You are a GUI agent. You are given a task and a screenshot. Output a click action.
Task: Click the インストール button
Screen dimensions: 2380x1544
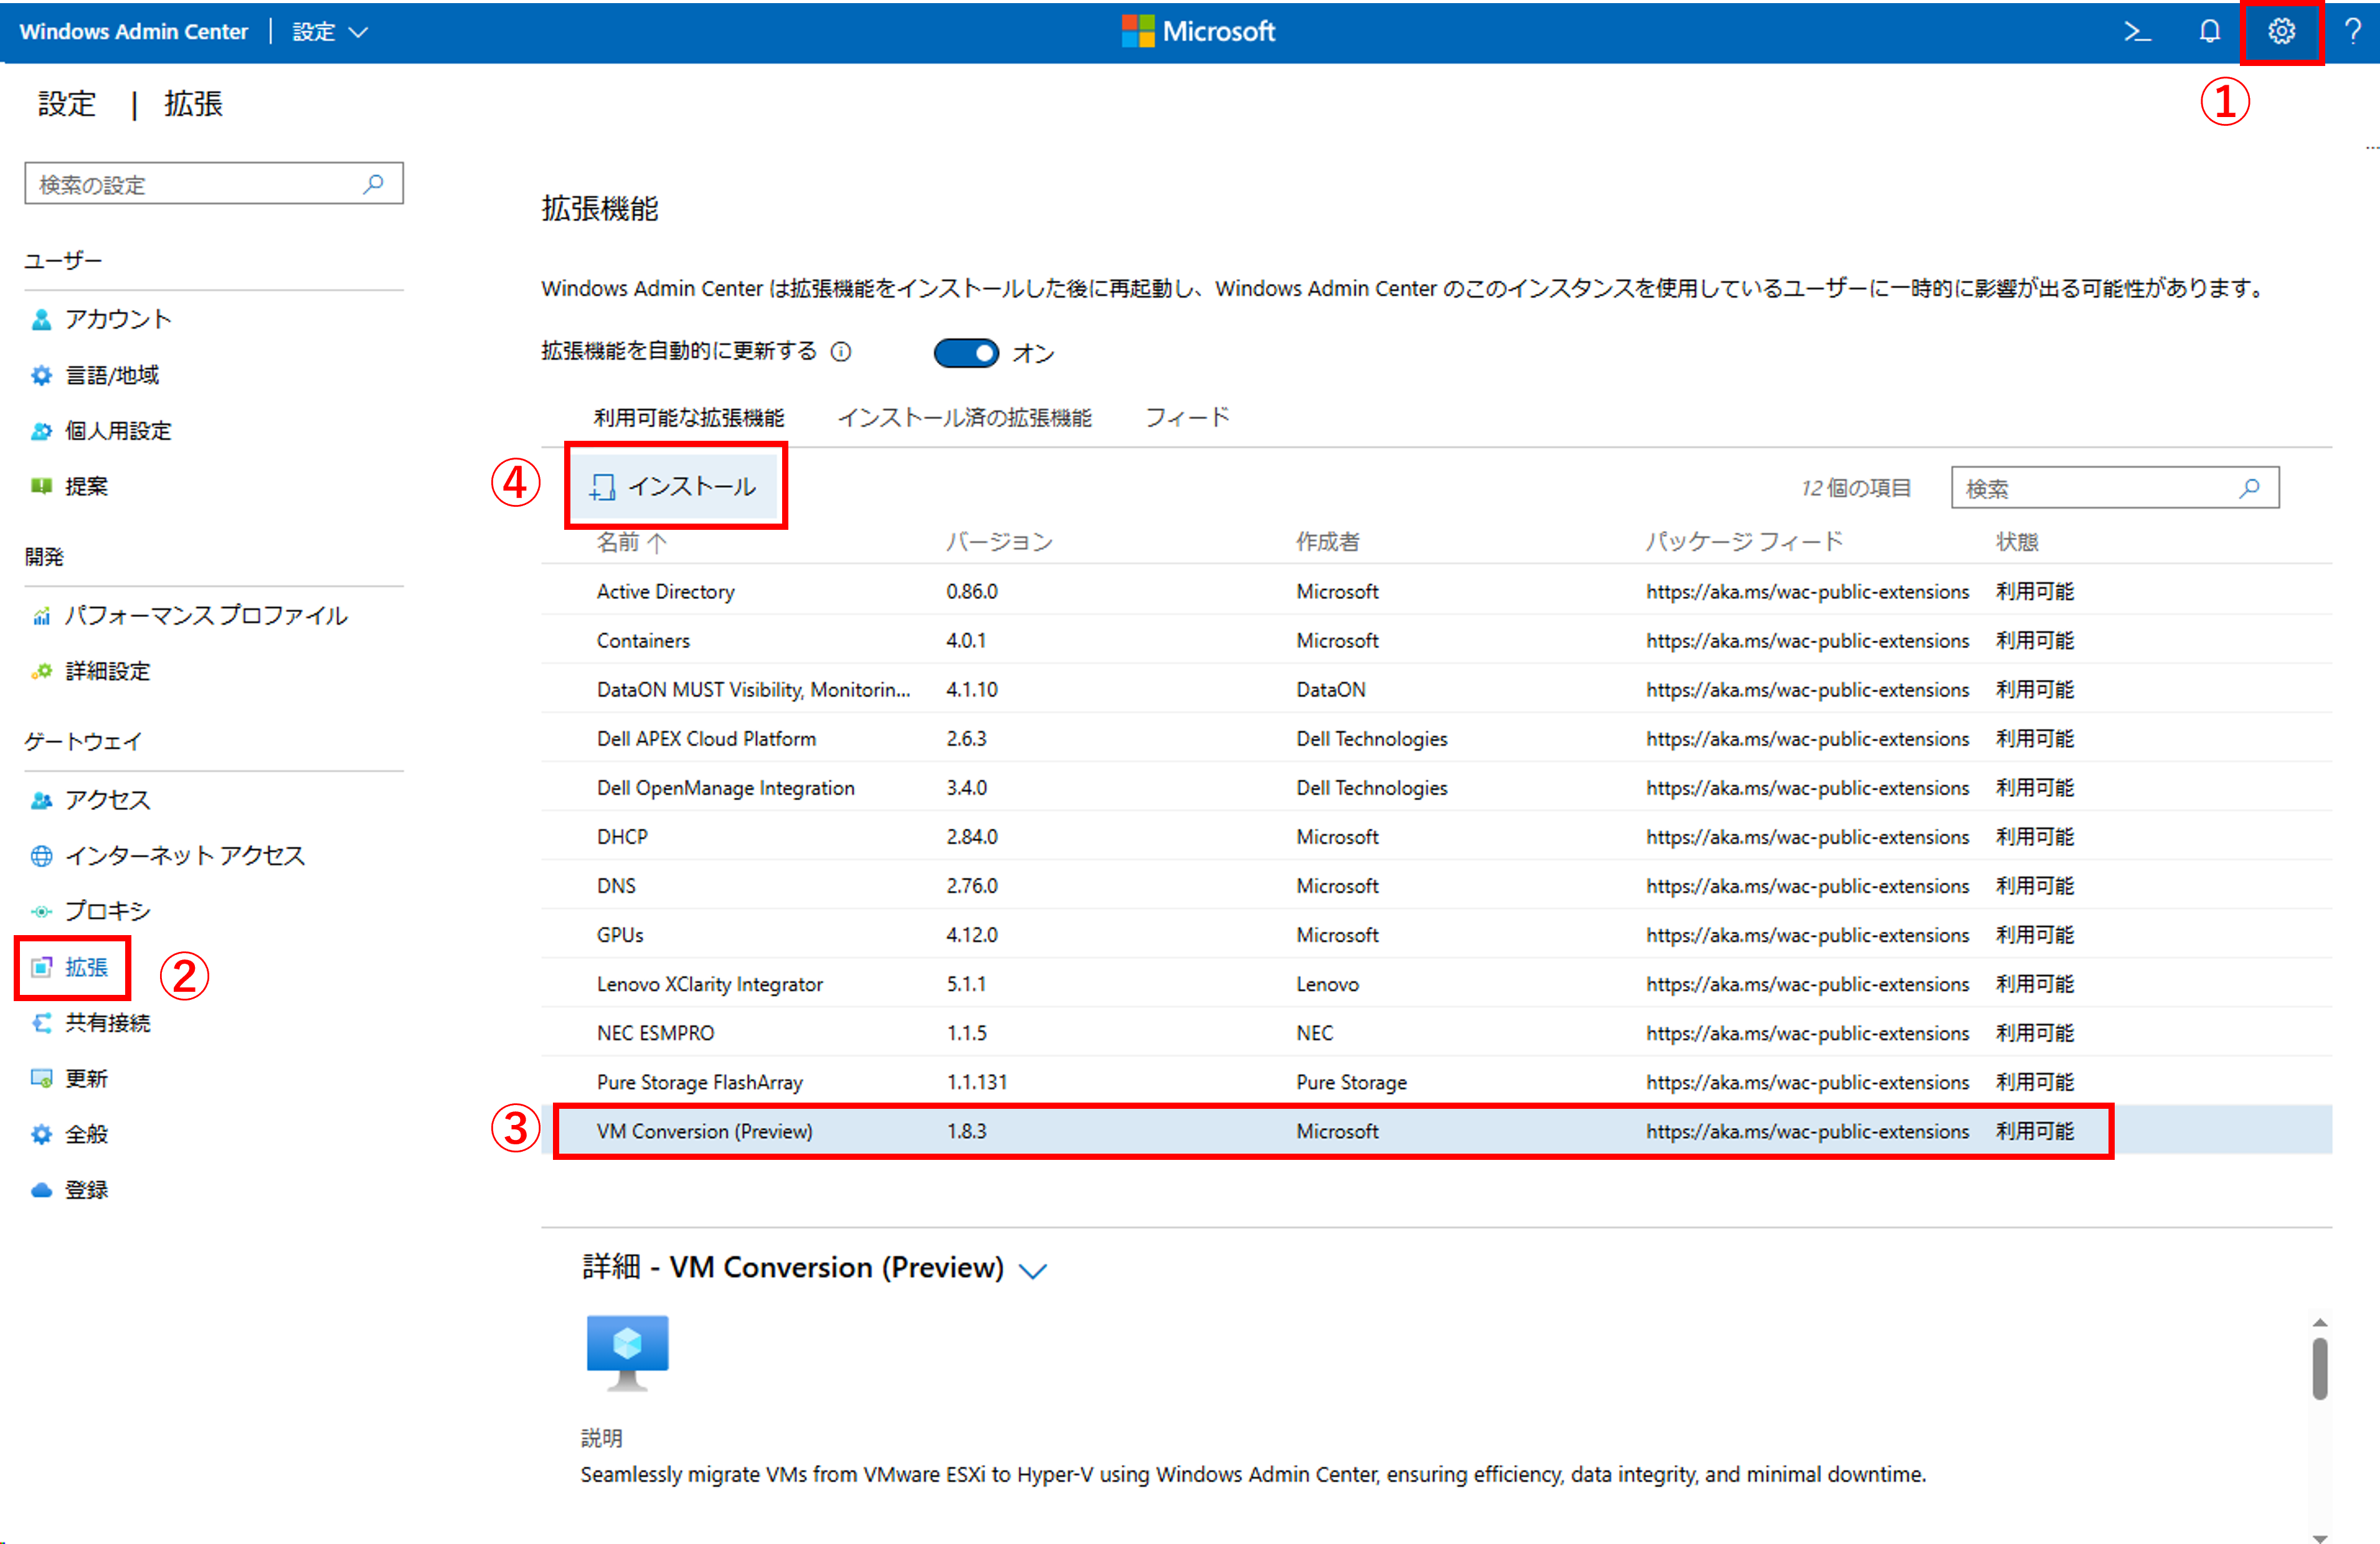675,487
